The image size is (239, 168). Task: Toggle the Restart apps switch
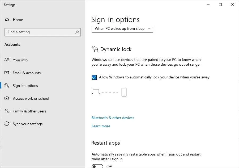[x=97, y=166]
